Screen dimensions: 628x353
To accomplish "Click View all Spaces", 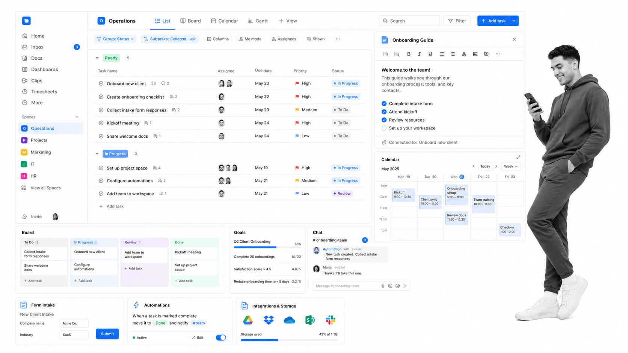I will (x=41, y=188).
